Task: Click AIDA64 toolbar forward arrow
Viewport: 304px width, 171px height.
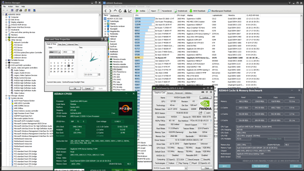Action: coord(110,11)
